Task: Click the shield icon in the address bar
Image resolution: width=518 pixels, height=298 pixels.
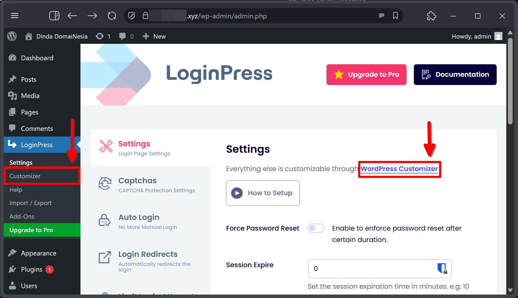Action: point(131,16)
